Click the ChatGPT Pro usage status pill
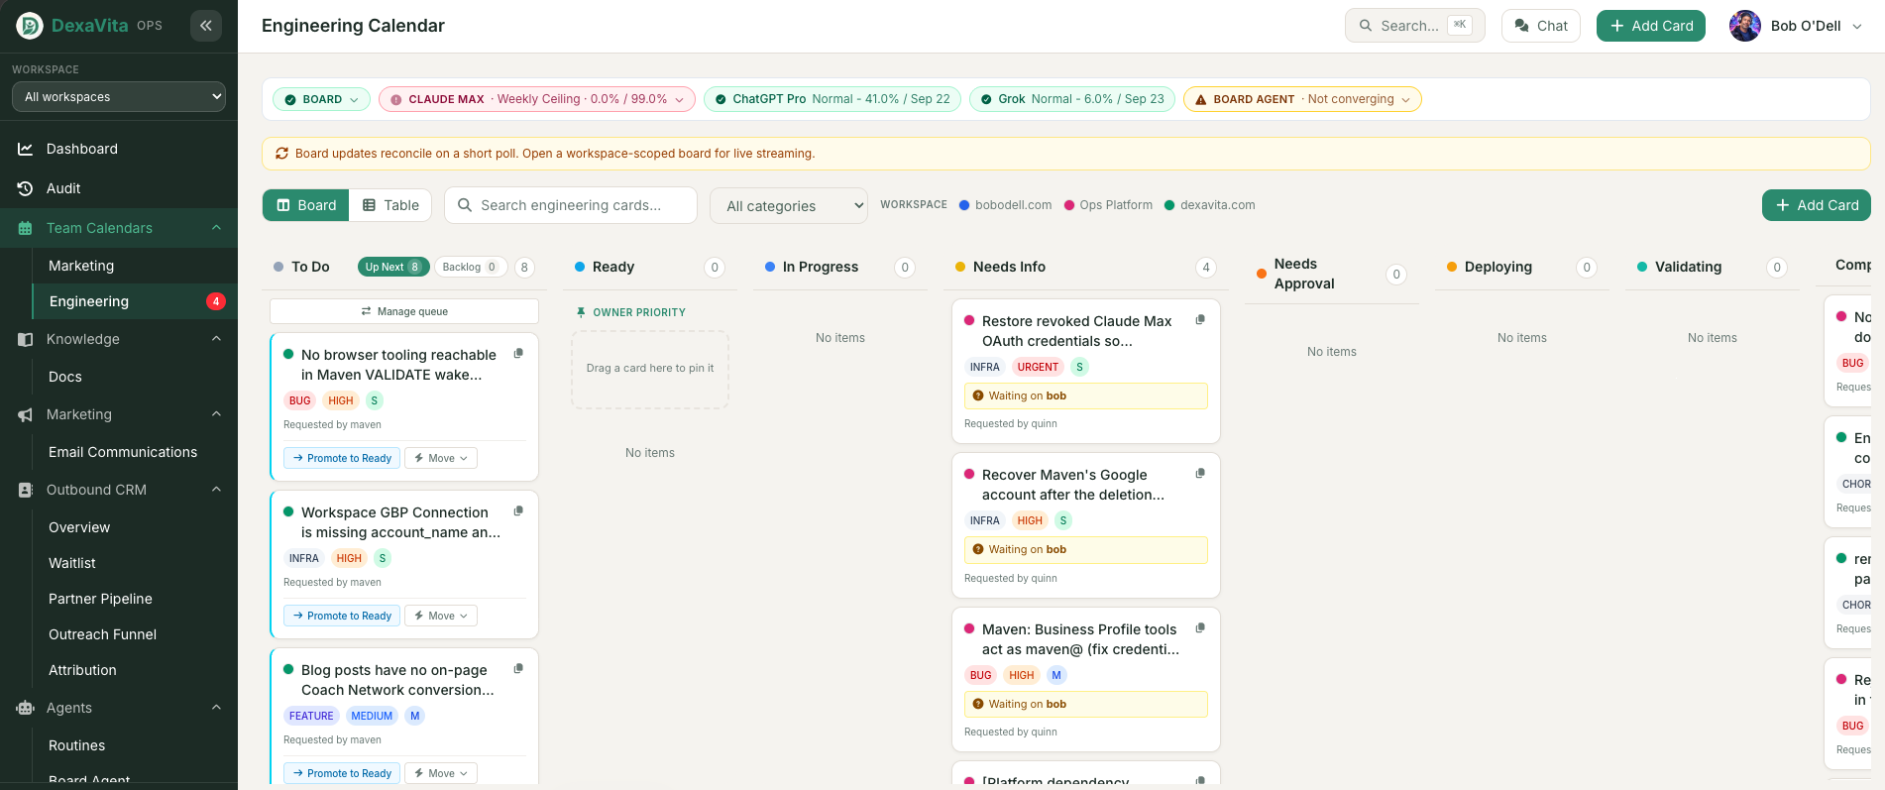The width and height of the screenshot is (1885, 790). point(832,99)
